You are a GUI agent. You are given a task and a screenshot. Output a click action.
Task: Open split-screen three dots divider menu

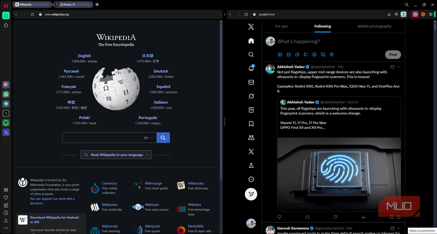(225, 14)
